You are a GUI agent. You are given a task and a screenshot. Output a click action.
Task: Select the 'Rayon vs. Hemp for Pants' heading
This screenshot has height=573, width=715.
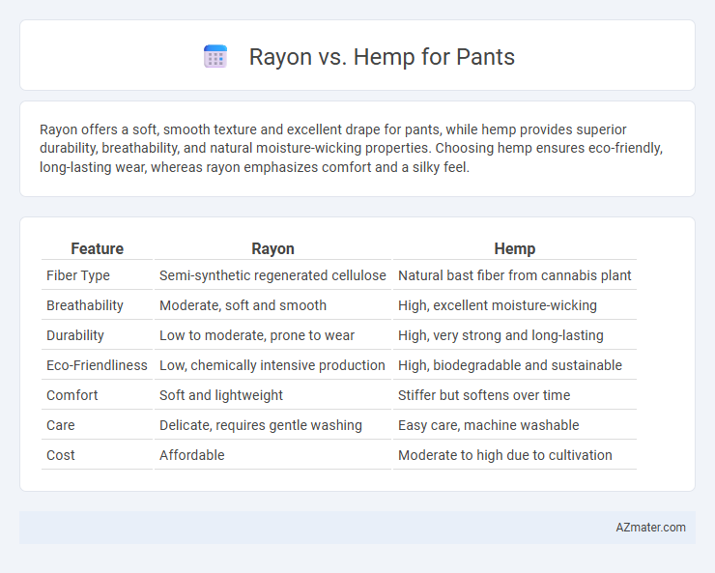point(382,57)
